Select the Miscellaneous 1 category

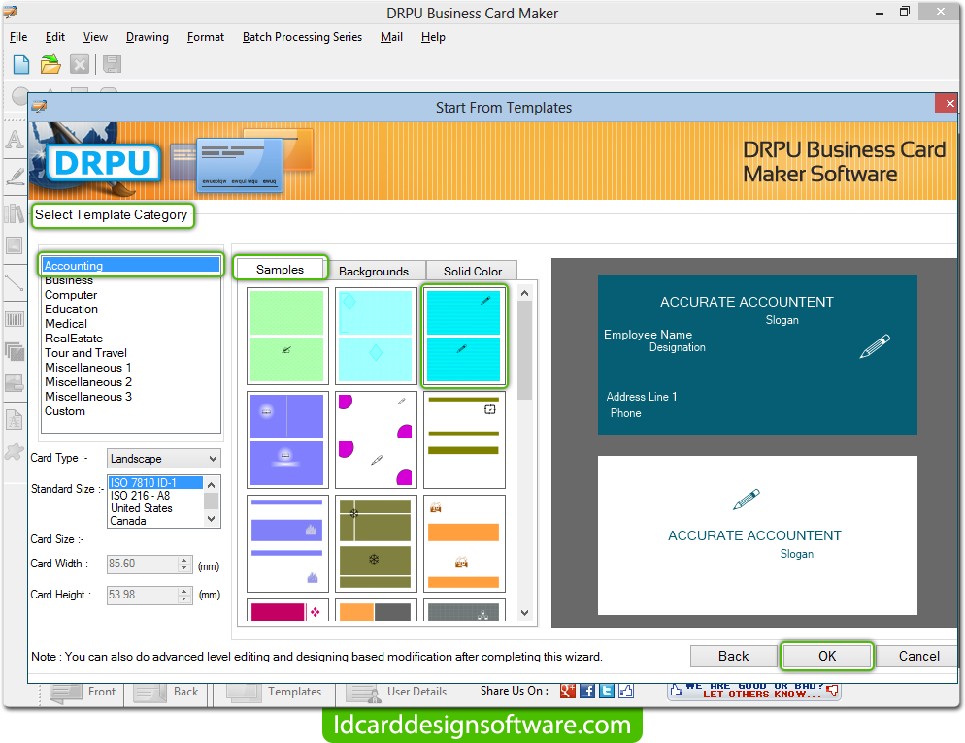point(131,368)
